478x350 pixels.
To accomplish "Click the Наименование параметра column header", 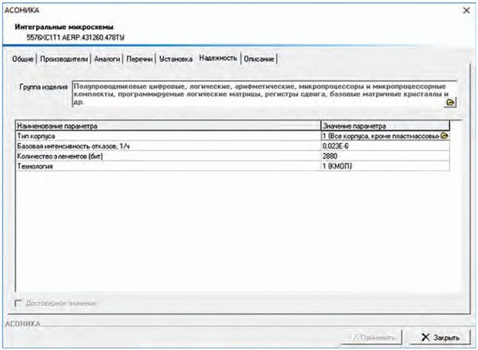I will (166, 125).
